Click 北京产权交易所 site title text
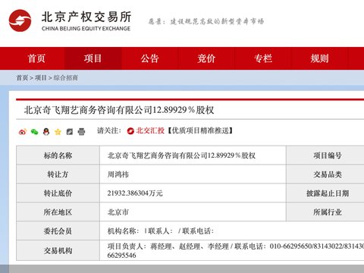 click(x=86, y=17)
